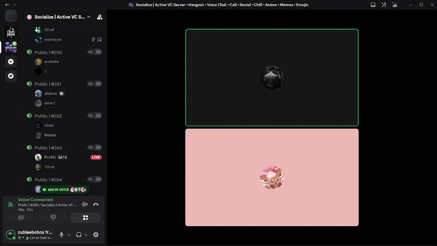The height and width of the screenshot is (246, 437).
Task: Share your screen button in voice panel
Action: [x=53, y=218]
